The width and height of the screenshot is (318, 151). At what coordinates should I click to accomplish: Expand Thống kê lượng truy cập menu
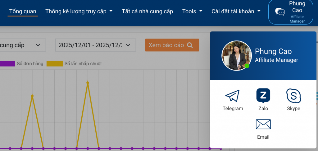(x=79, y=11)
